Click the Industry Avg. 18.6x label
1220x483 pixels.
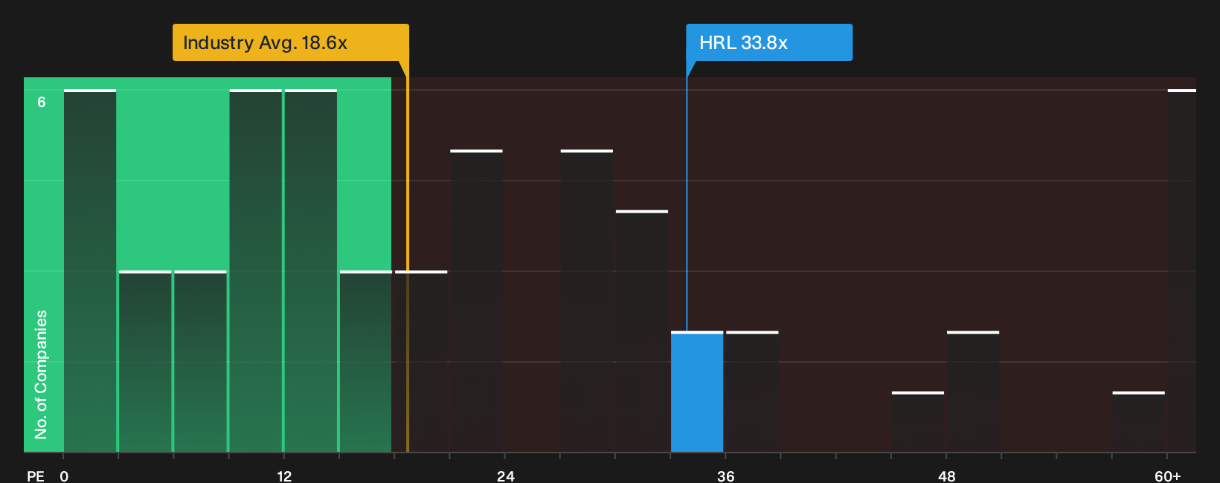click(290, 42)
